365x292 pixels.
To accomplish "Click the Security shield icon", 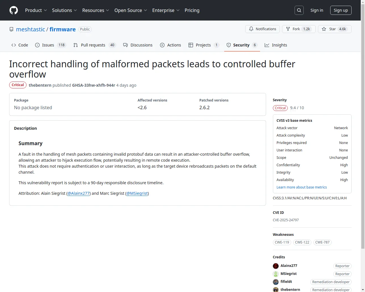I will pyautogui.click(x=229, y=45).
